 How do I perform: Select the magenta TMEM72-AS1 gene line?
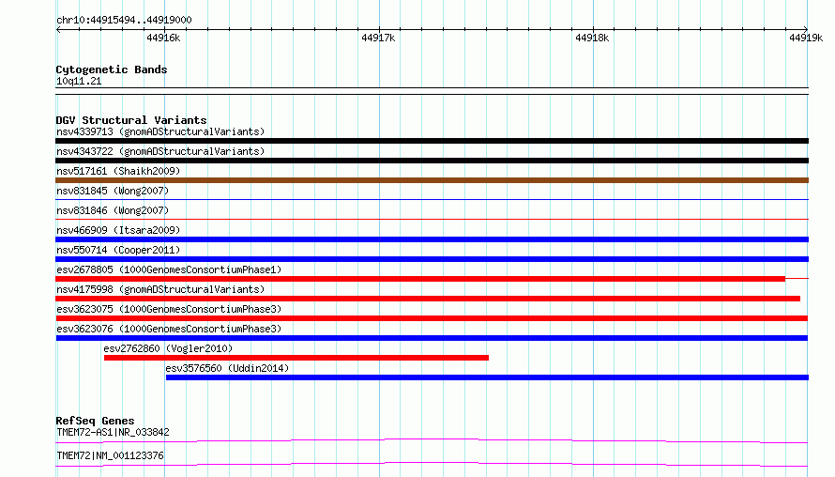pos(432,440)
